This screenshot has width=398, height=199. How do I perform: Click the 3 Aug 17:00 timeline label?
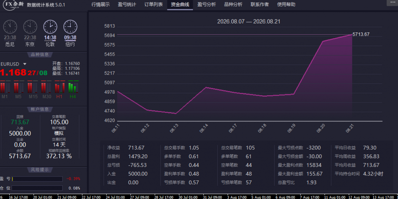237,197
